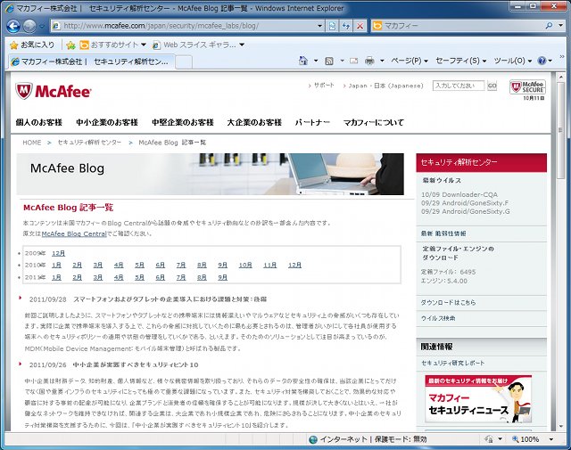This screenshot has height=450, width=571.
Task: Open the セーフティ(S) menu
Action: pyautogui.click(x=461, y=61)
